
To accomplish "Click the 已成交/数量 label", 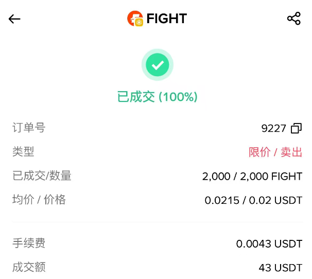I will click(42, 176).
